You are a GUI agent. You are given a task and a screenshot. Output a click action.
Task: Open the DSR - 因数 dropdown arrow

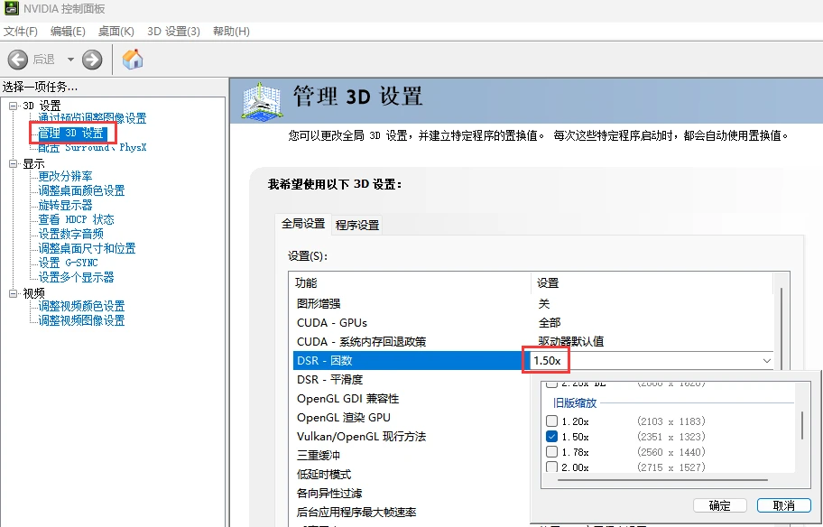tap(767, 361)
